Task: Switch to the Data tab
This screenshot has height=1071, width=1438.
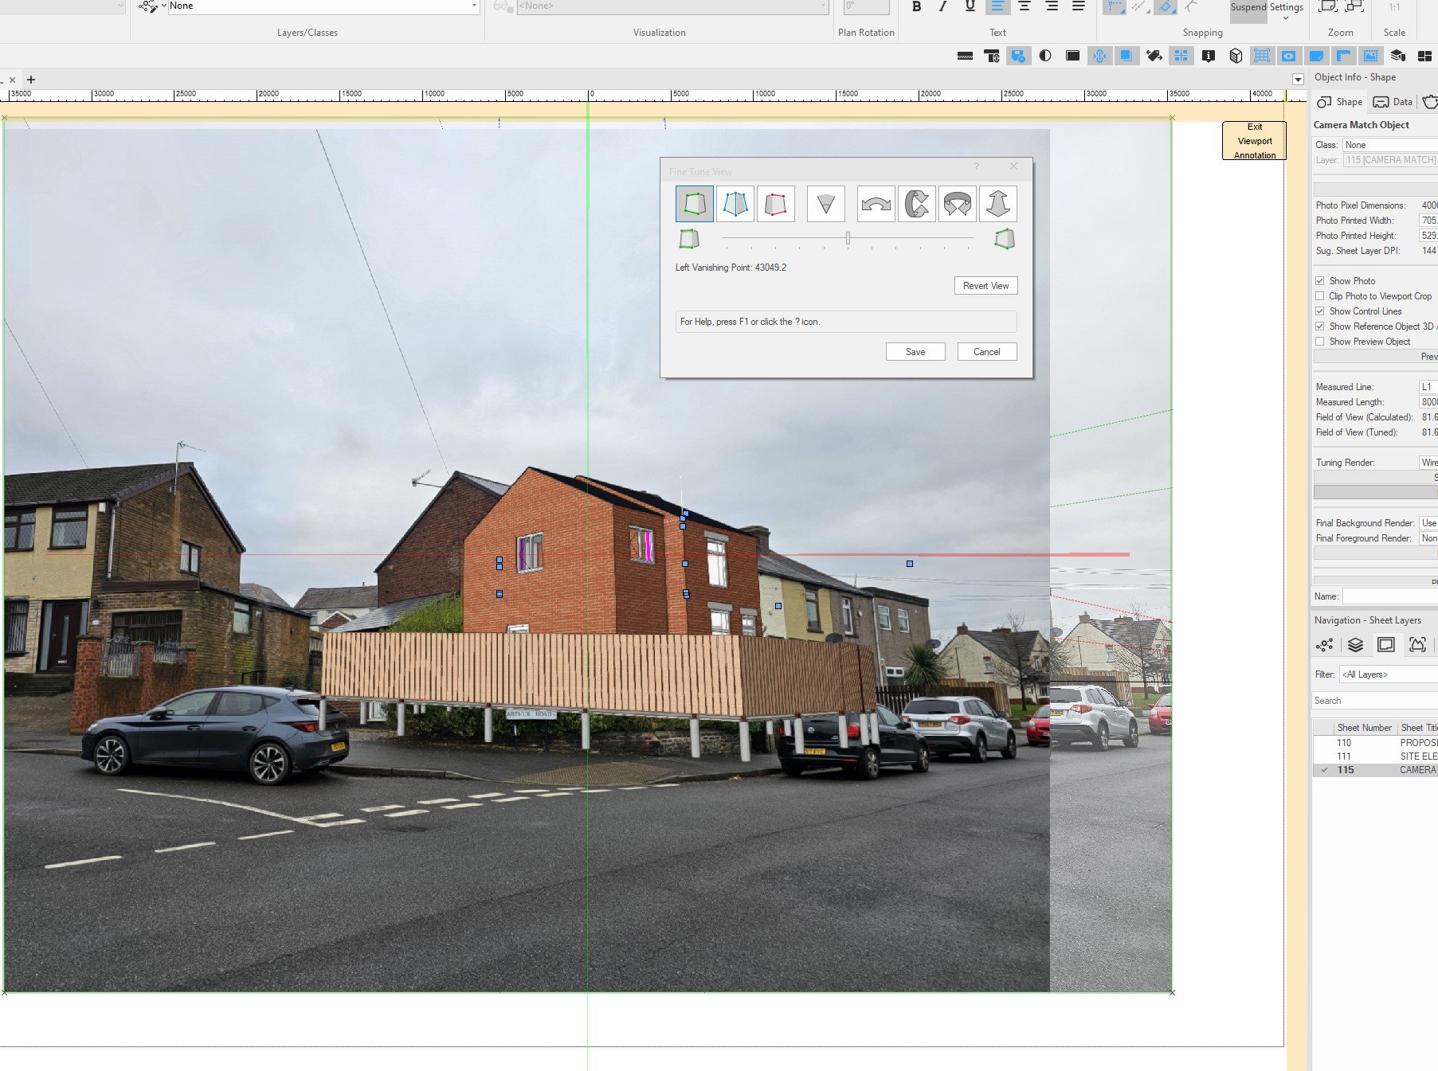Action: (x=1393, y=102)
